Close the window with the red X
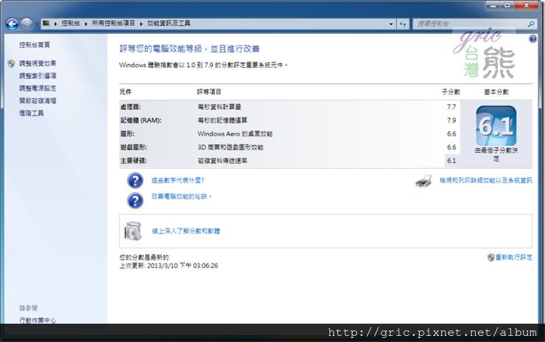The image size is (545, 342). click(x=526, y=5)
